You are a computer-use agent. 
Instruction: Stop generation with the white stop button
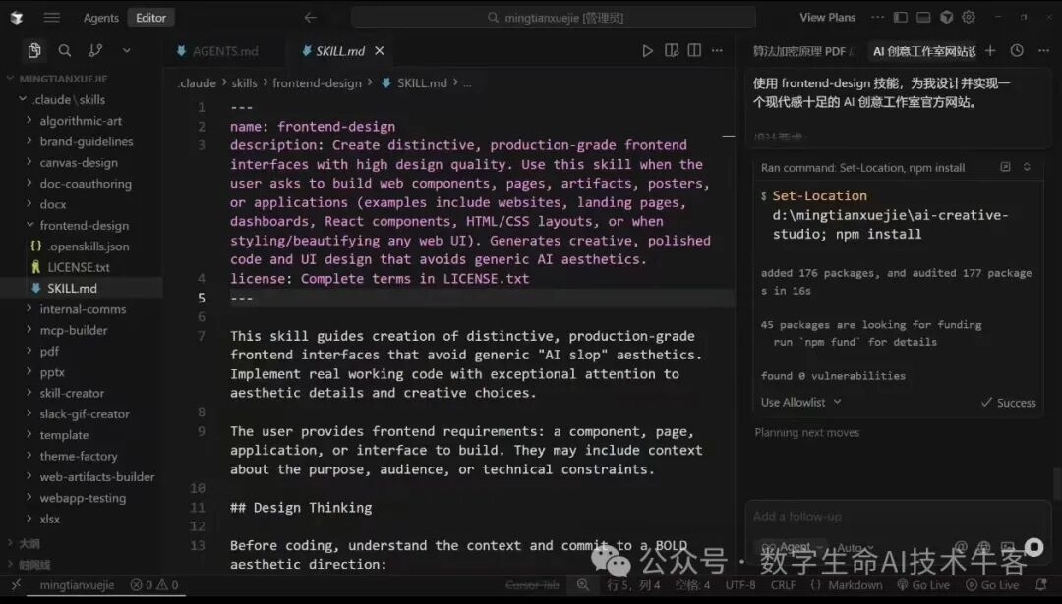tap(1033, 546)
